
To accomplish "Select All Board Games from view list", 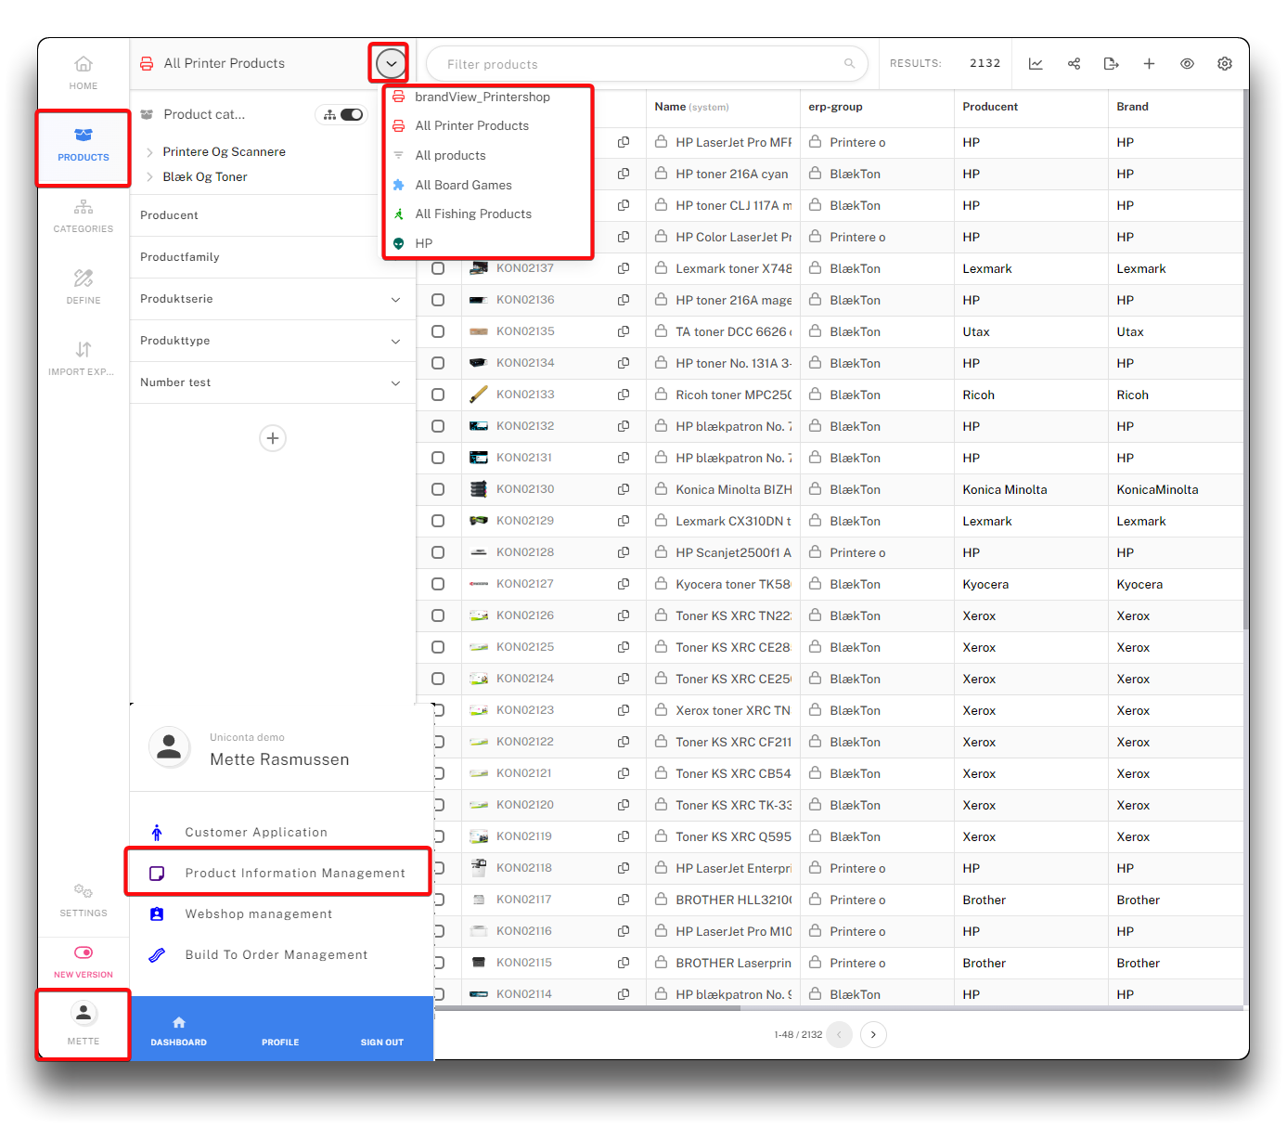I will [x=463, y=185].
